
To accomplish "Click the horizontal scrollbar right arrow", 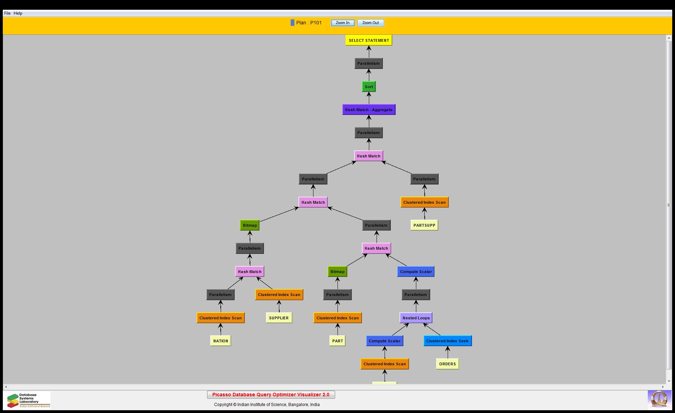I will pos(663,387).
